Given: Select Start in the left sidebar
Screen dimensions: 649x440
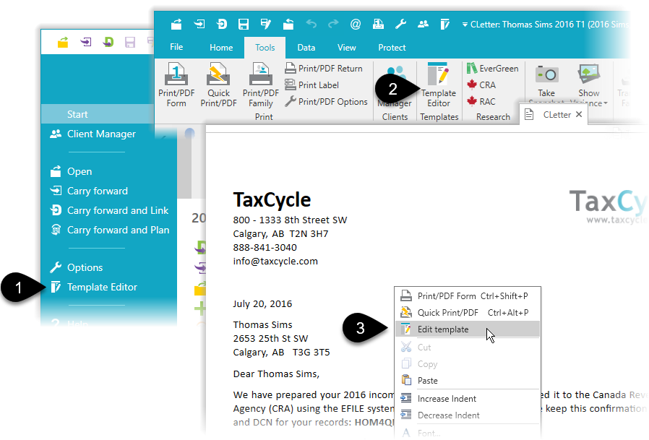Looking at the screenshot, I should click(98, 114).
